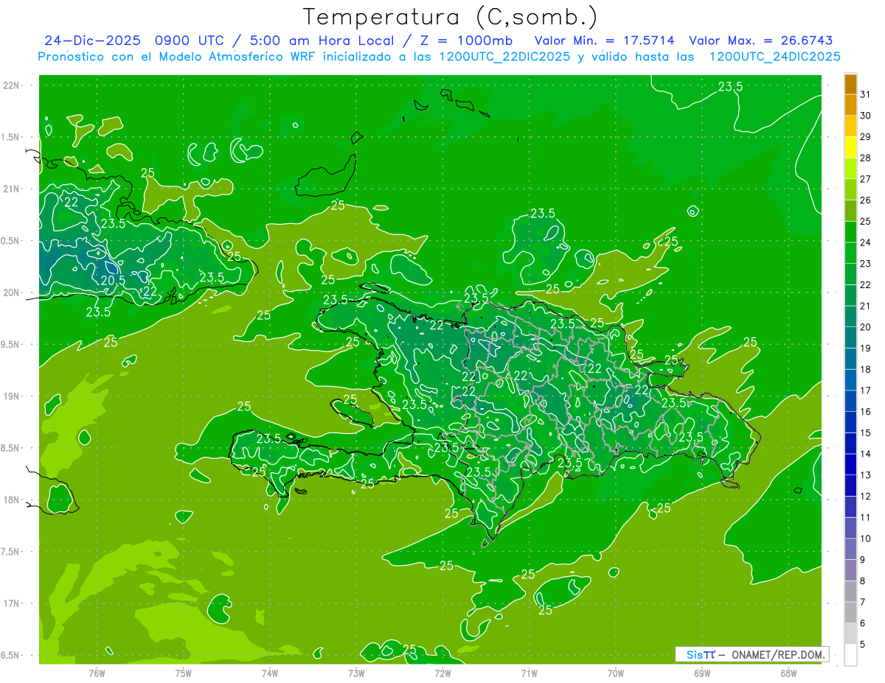Click the "73W" longitude axis label
Viewport: 885px width, 683px height.
pos(356,673)
